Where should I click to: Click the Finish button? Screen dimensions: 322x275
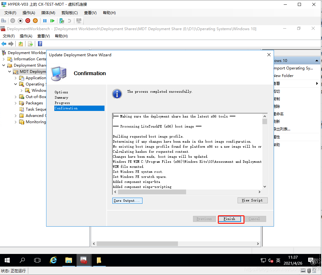229,219
